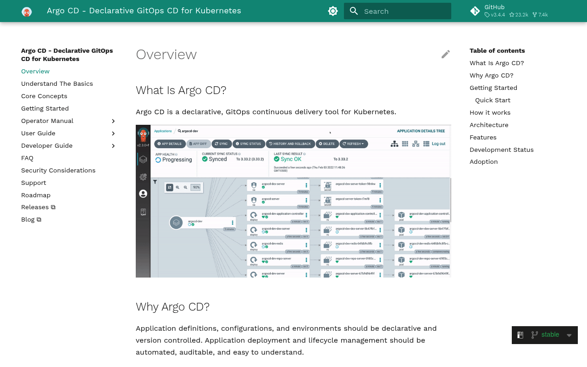587x367 pixels.
Task: Expand the Operator Manual section
Action: pos(69,121)
